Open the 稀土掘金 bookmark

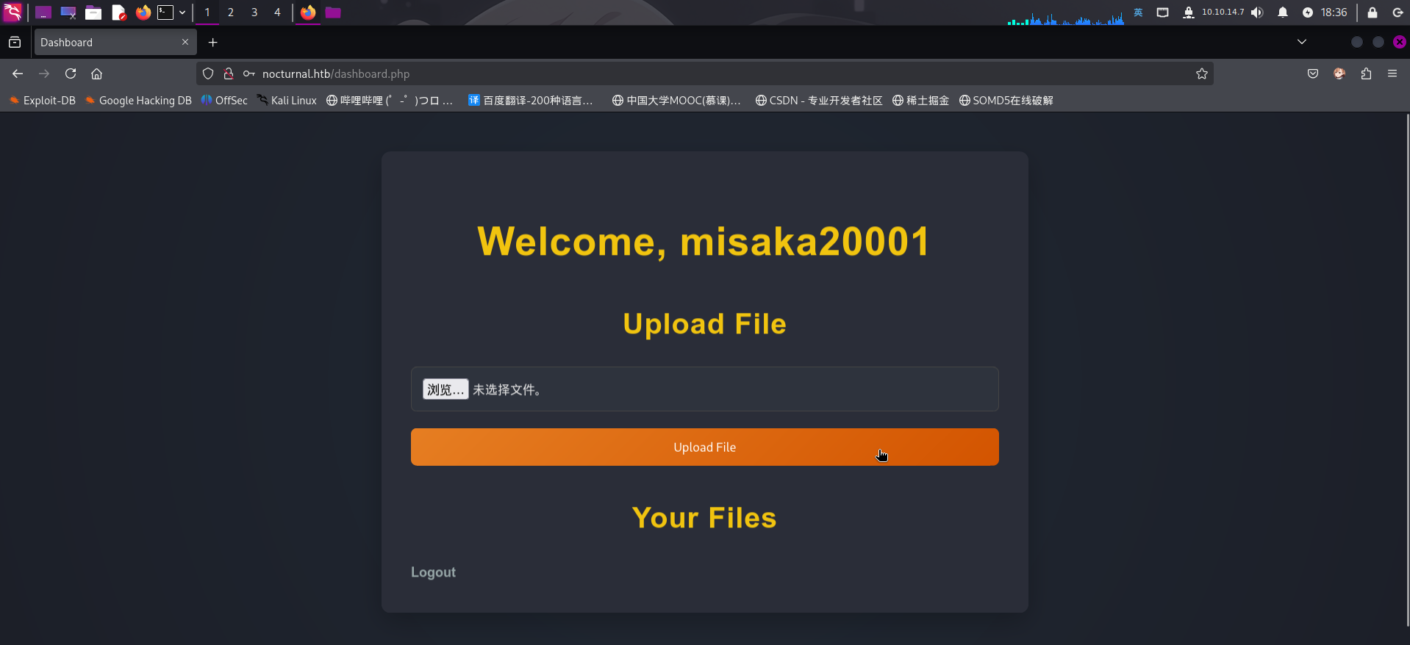pos(920,101)
